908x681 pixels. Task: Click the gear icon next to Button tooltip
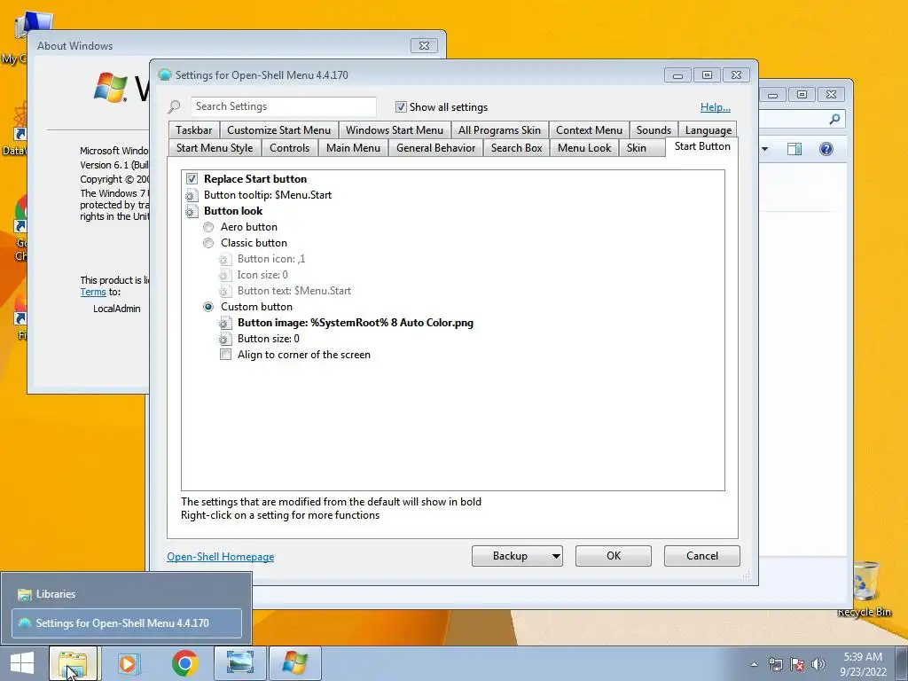tap(192, 195)
